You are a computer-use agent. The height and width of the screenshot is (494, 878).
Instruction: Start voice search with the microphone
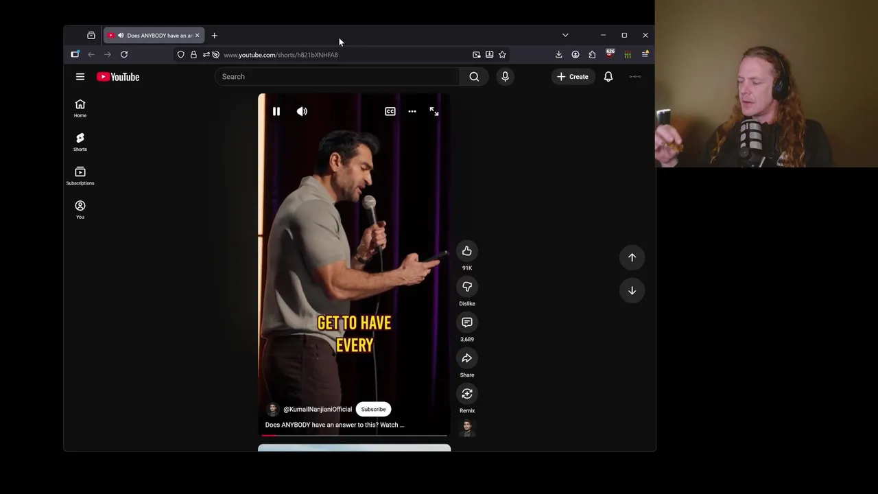506,77
